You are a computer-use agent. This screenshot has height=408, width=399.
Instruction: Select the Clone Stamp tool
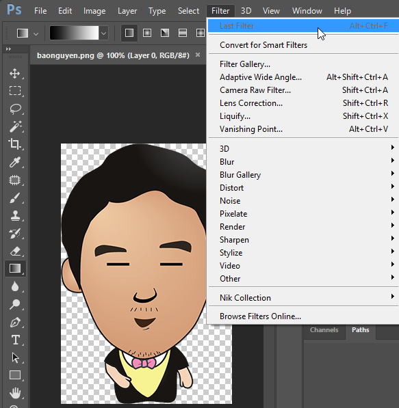[x=15, y=215]
